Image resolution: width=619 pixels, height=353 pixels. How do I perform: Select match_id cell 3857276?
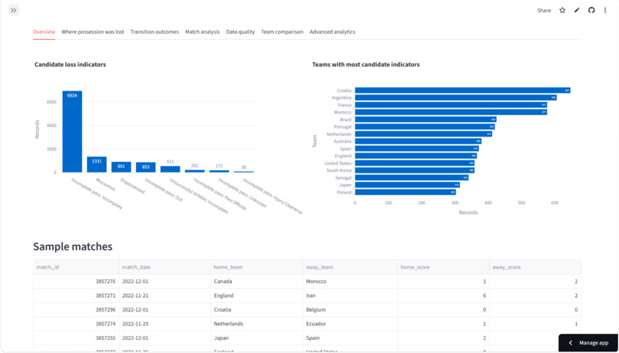click(x=76, y=282)
